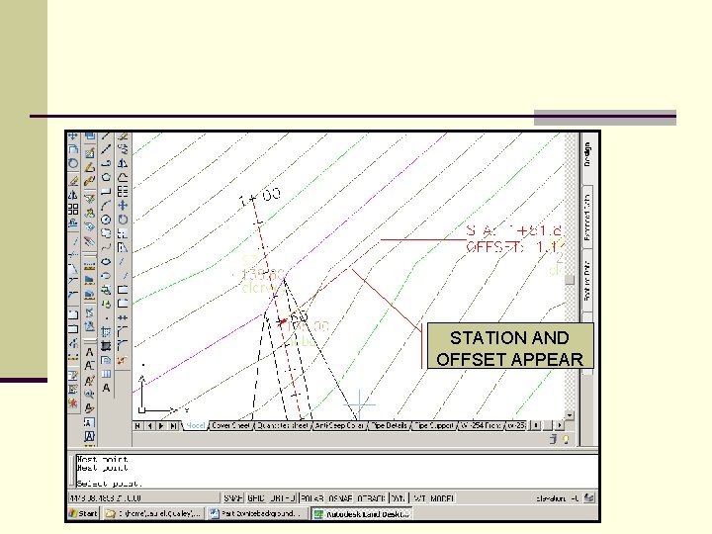Open the Gradient fill tool
The image size is (712, 534).
pos(106,345)
